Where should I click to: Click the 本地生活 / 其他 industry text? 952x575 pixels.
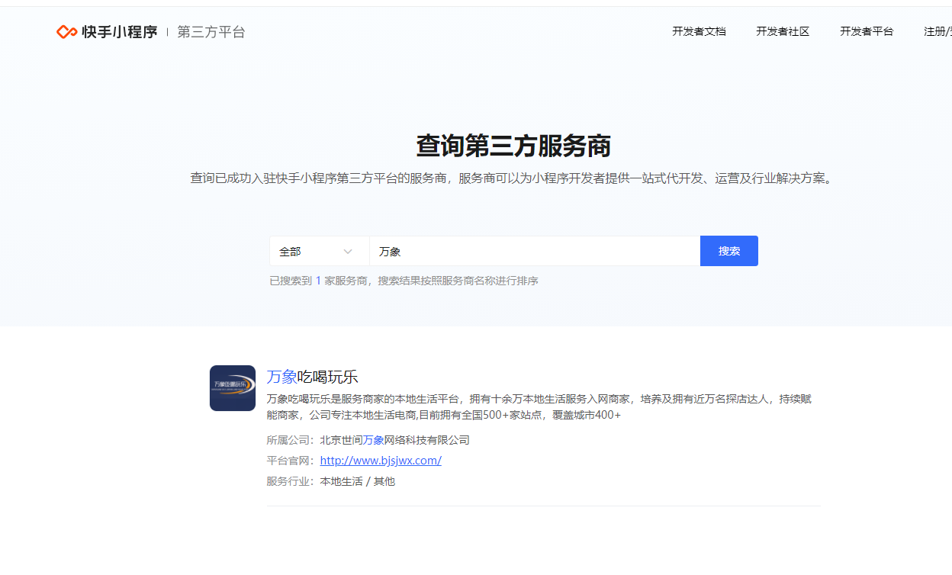[357, 481]
